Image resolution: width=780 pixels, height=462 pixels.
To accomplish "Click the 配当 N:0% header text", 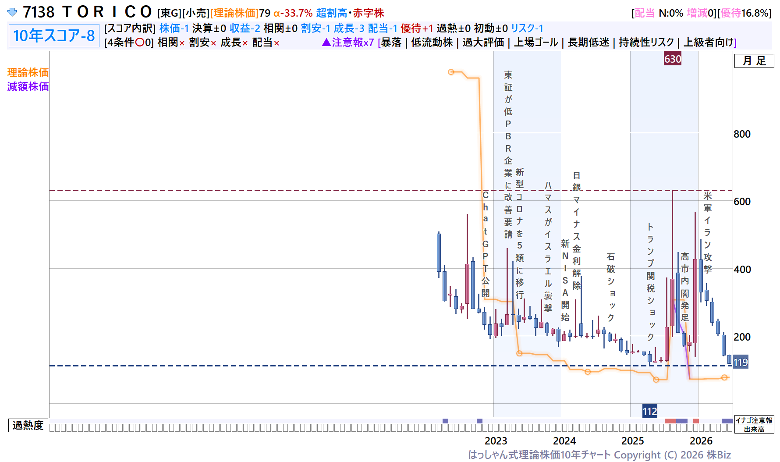I will [659, 13].
